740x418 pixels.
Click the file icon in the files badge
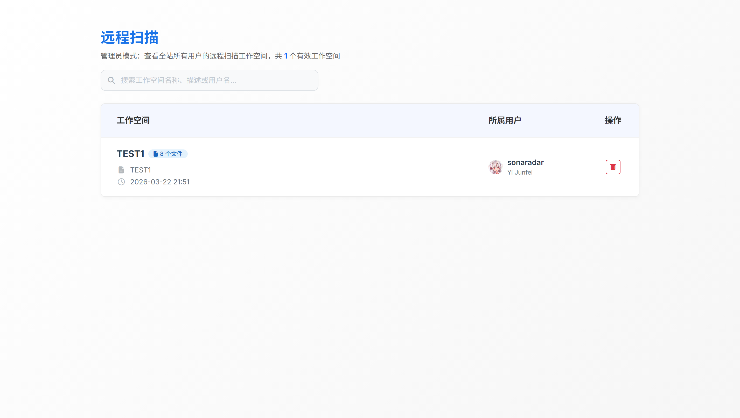click(156, 154)
